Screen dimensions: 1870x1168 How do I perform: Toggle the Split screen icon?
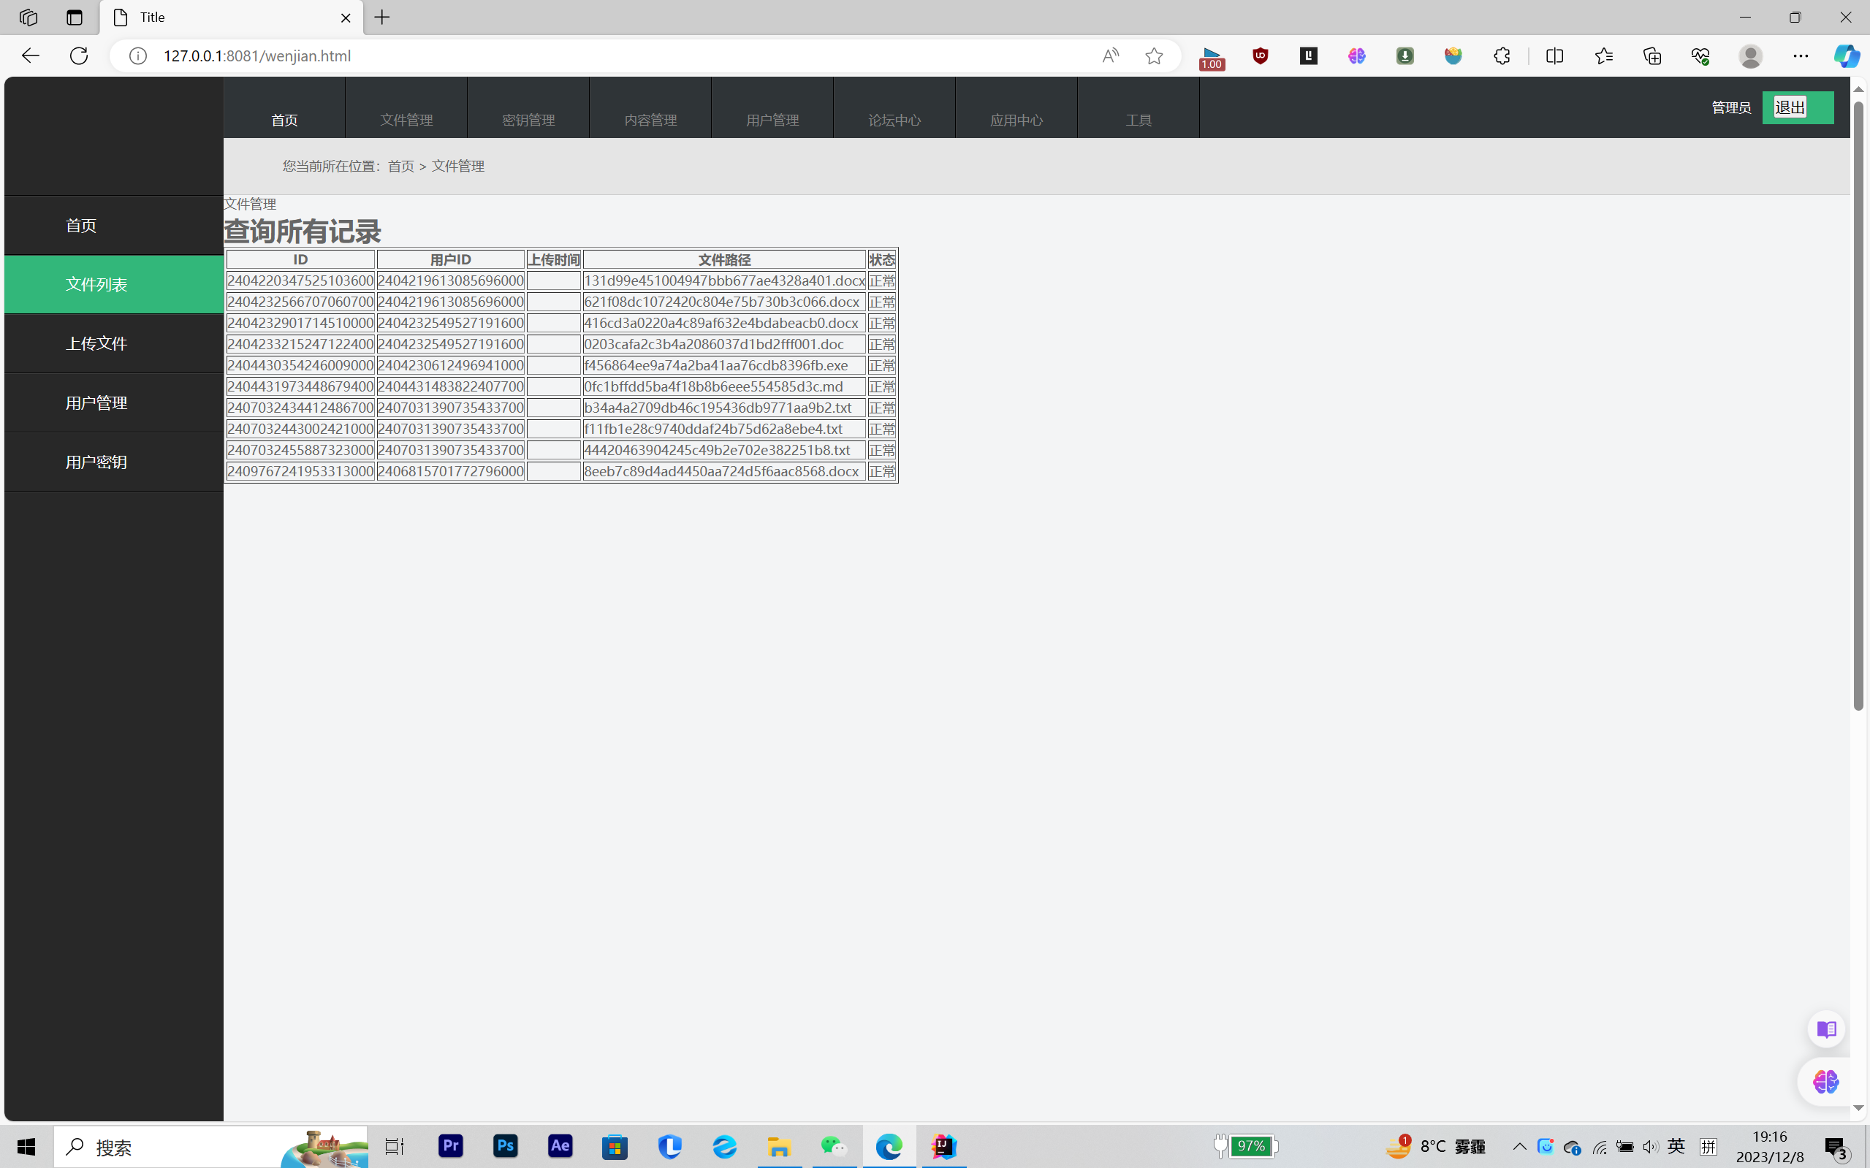pos(1555,56)
